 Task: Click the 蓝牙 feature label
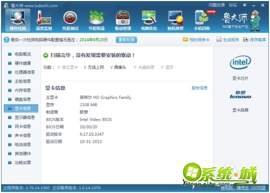pyautogui.click(x=169, y=67)
